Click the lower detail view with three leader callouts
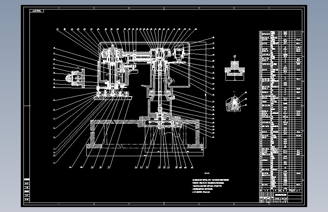 236,103
